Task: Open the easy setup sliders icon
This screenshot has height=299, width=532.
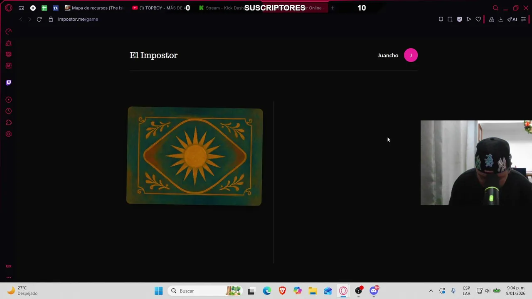Action: [524, 19]
